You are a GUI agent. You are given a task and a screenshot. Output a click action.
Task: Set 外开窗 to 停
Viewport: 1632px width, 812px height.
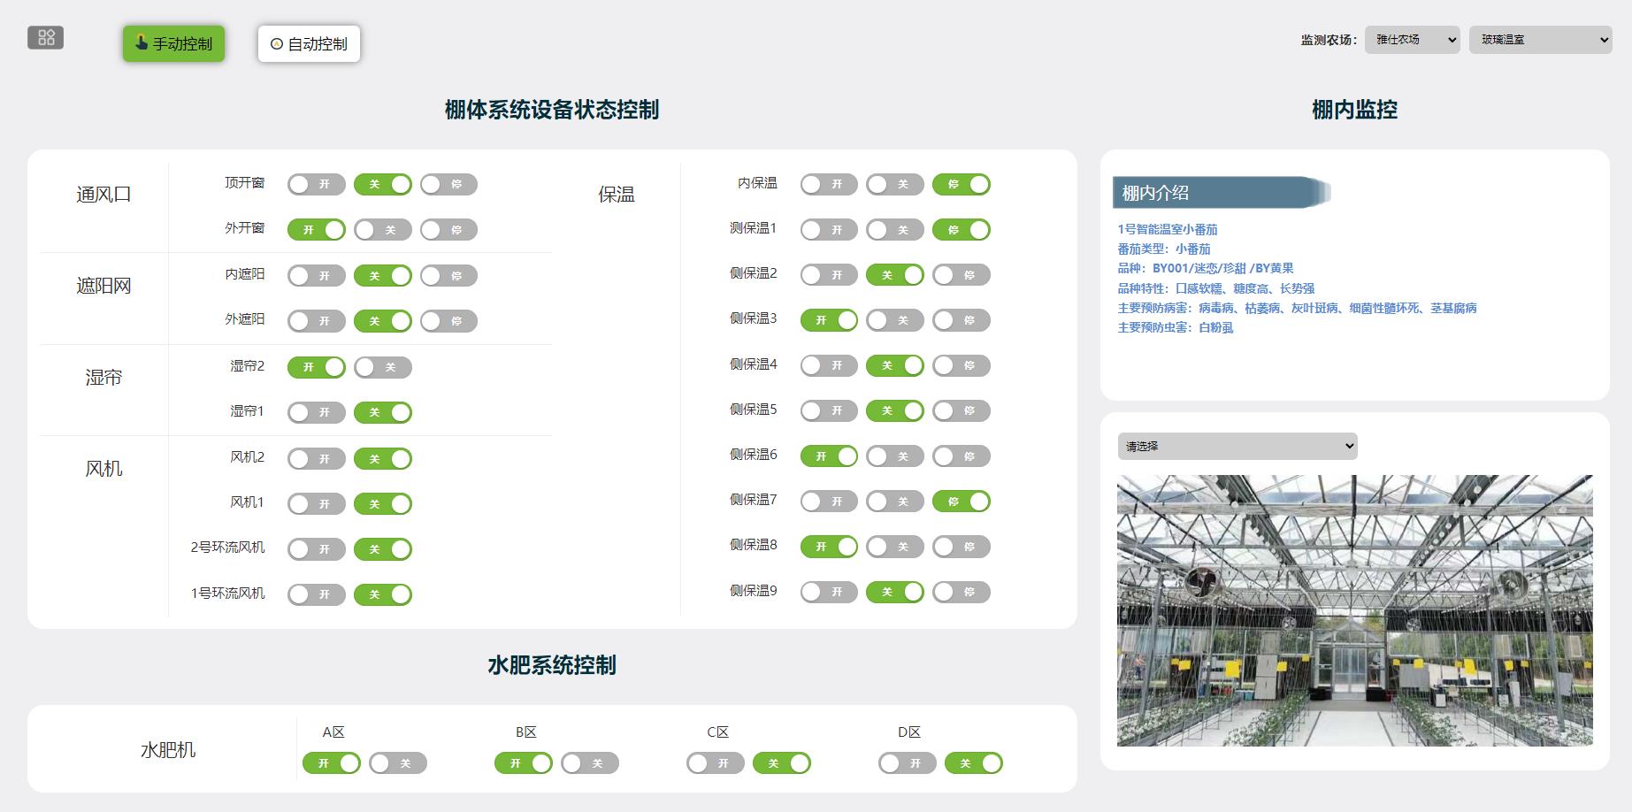tap(448, 230)
